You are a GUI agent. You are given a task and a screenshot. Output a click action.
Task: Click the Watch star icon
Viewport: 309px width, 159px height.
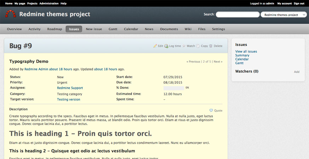point(184,46)
